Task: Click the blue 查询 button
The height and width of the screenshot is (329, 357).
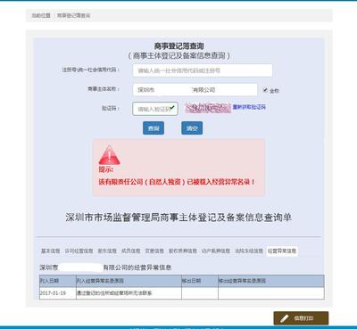Action: [x=154, y=128]
